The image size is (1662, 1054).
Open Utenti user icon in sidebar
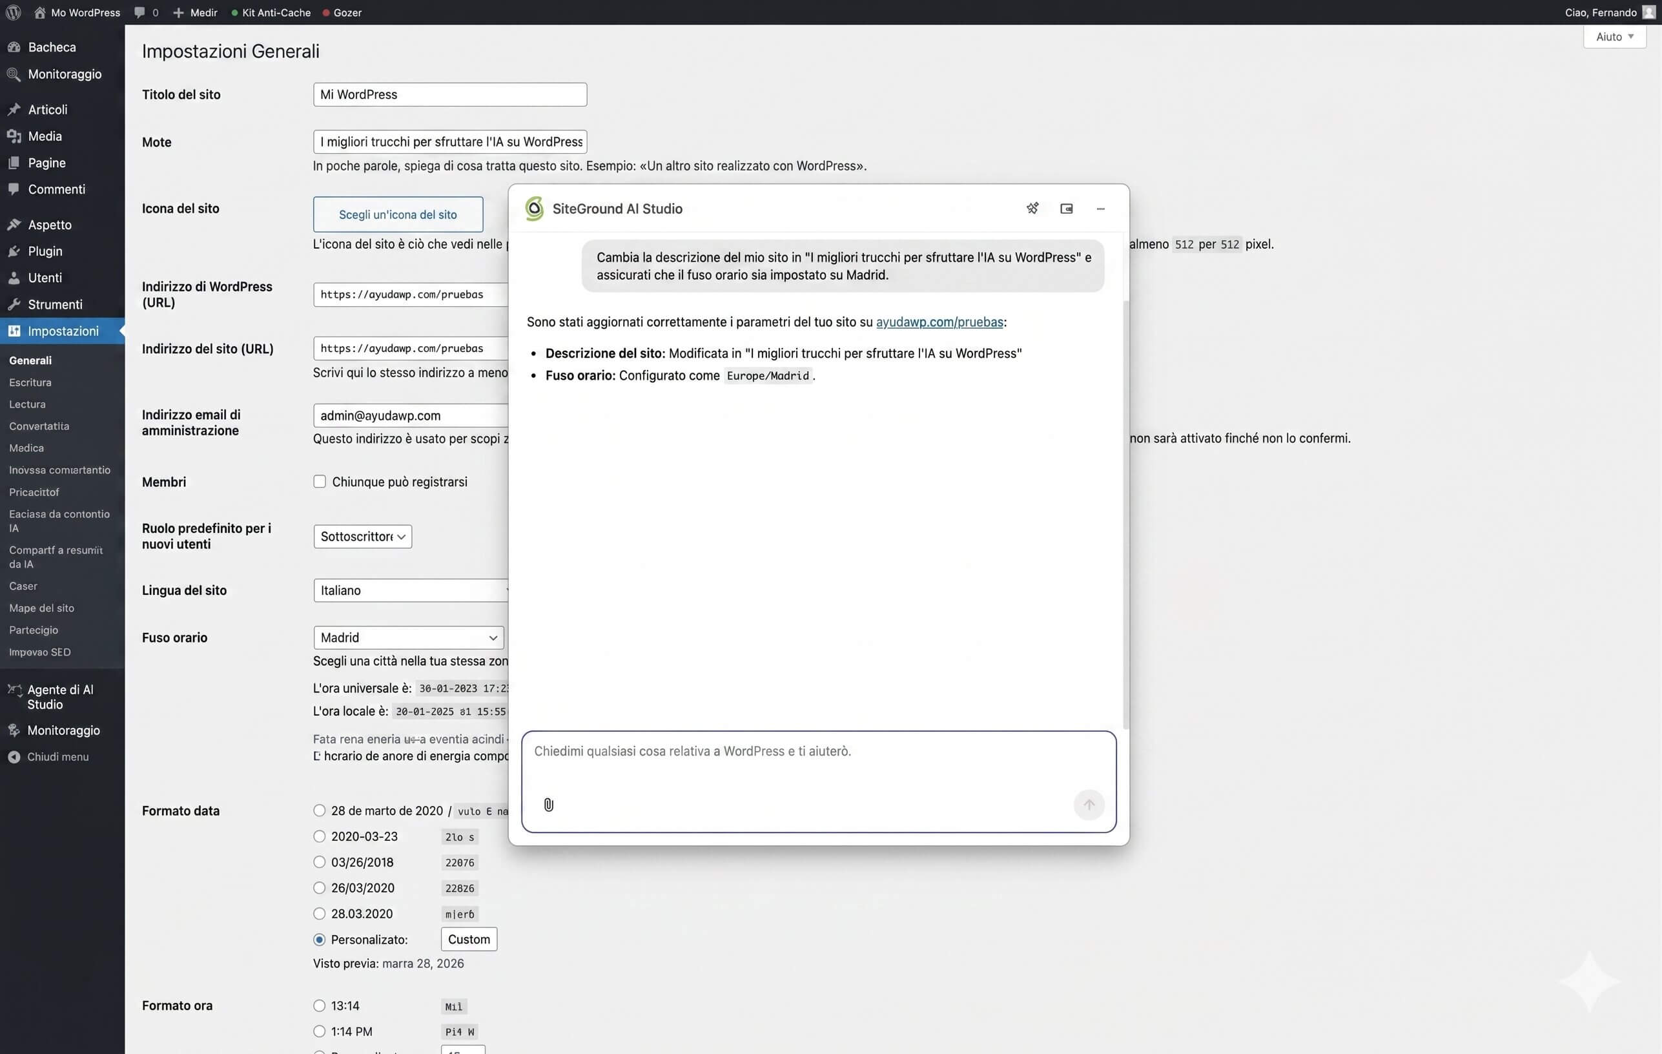(x=14, y=278)
